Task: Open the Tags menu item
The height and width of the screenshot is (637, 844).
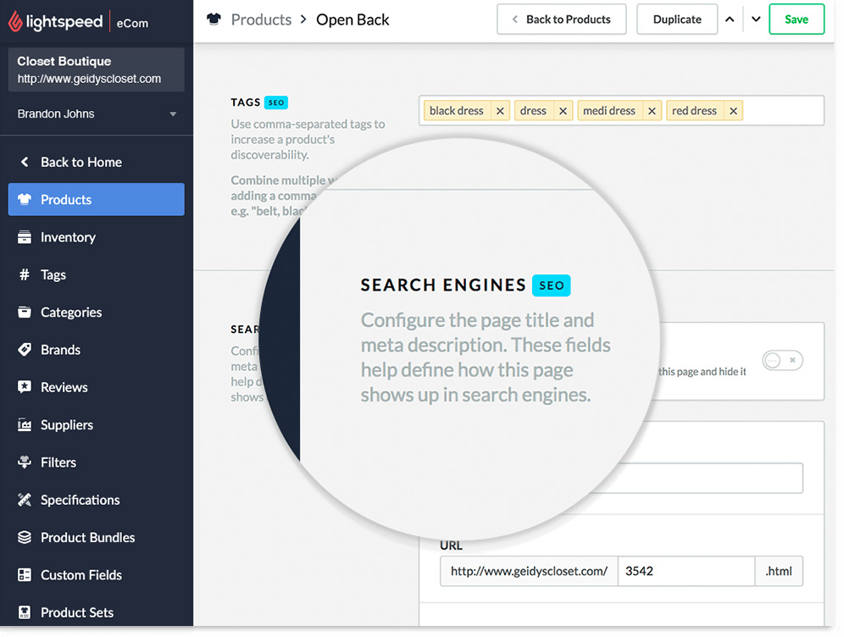Action: coord(97,274)
